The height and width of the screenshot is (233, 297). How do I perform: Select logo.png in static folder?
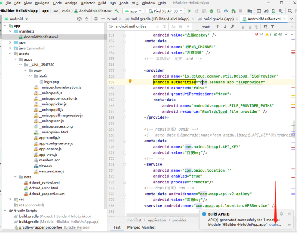point(52,82)
